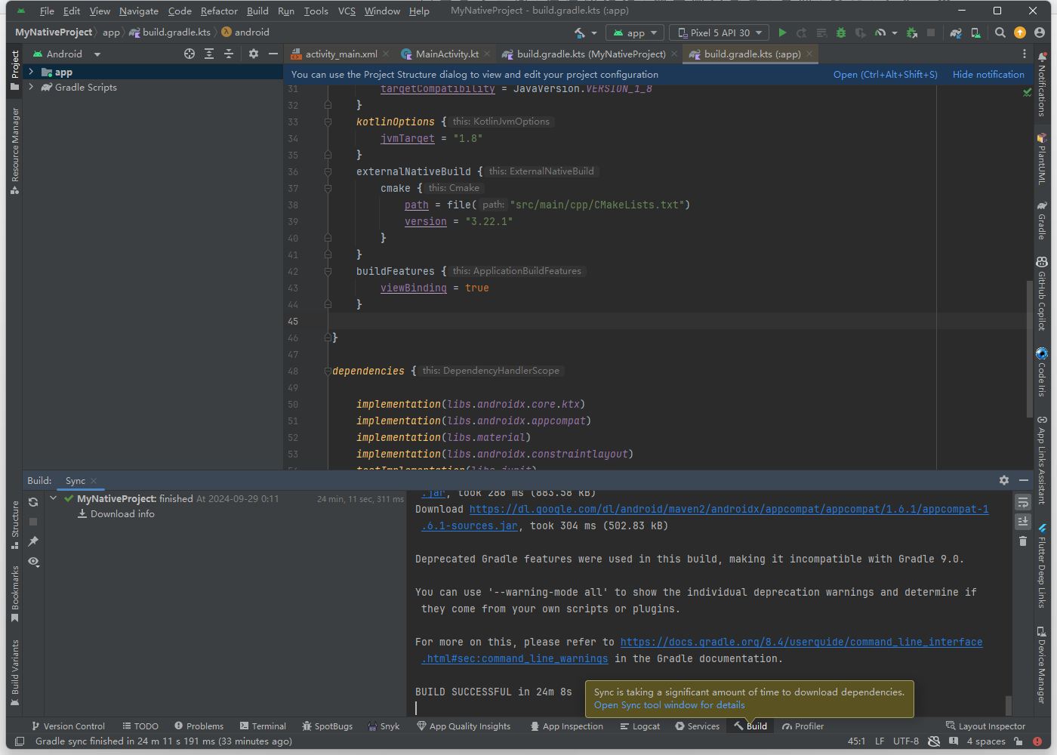Click the Make Project hammer icon
This screenshot has width=1057, height=755.
click(580, 32)
